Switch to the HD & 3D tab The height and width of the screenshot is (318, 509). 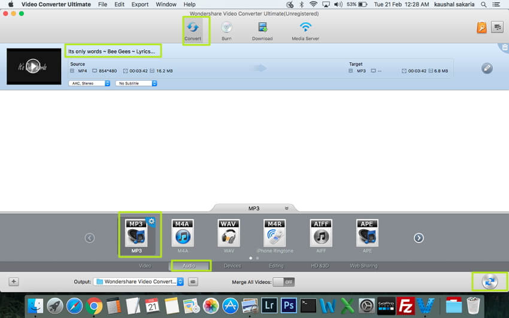320,266
